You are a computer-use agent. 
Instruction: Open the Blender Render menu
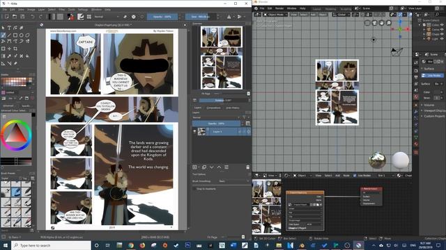coord(279,8)
